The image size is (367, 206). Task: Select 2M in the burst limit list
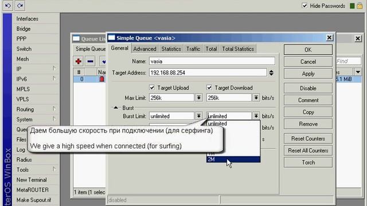pos(233,159)
